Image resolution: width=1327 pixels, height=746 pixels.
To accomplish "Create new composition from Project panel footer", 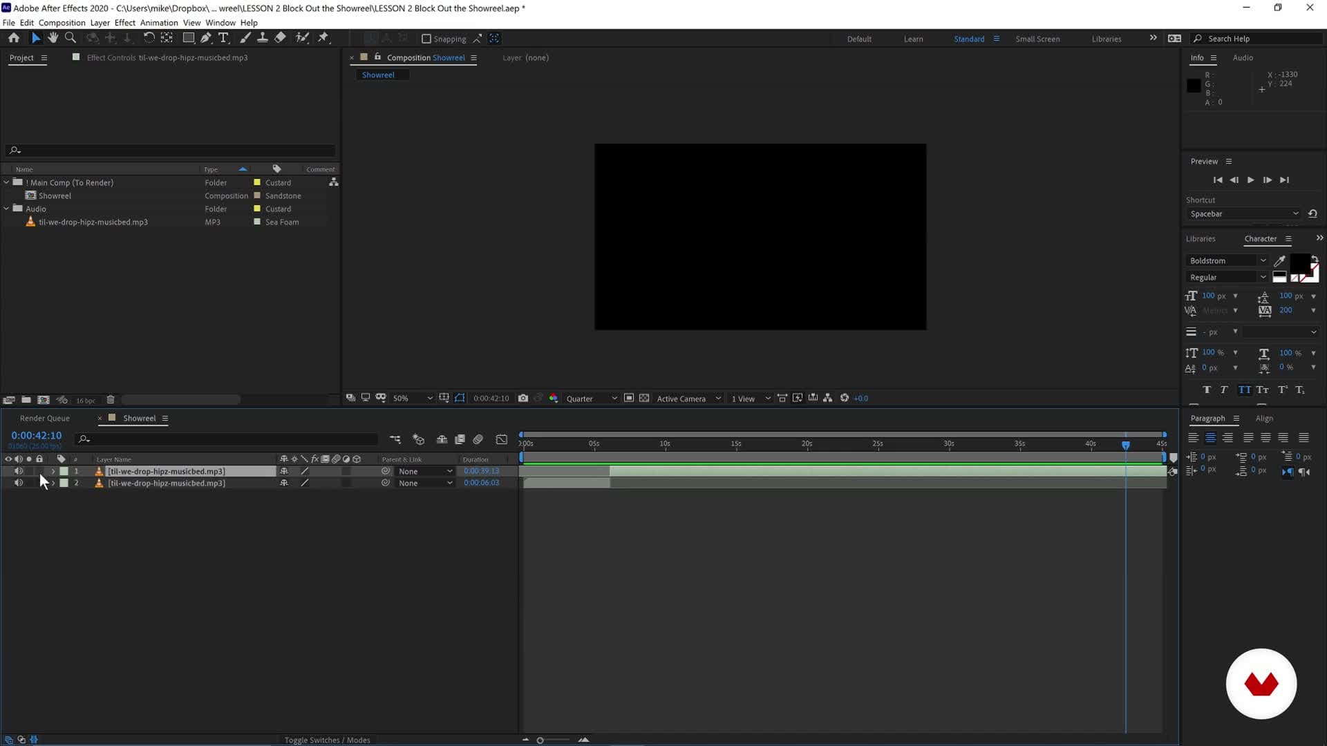I will [x=44, y=400].
